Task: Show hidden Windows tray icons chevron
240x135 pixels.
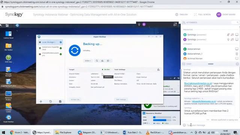Action: 192,132
